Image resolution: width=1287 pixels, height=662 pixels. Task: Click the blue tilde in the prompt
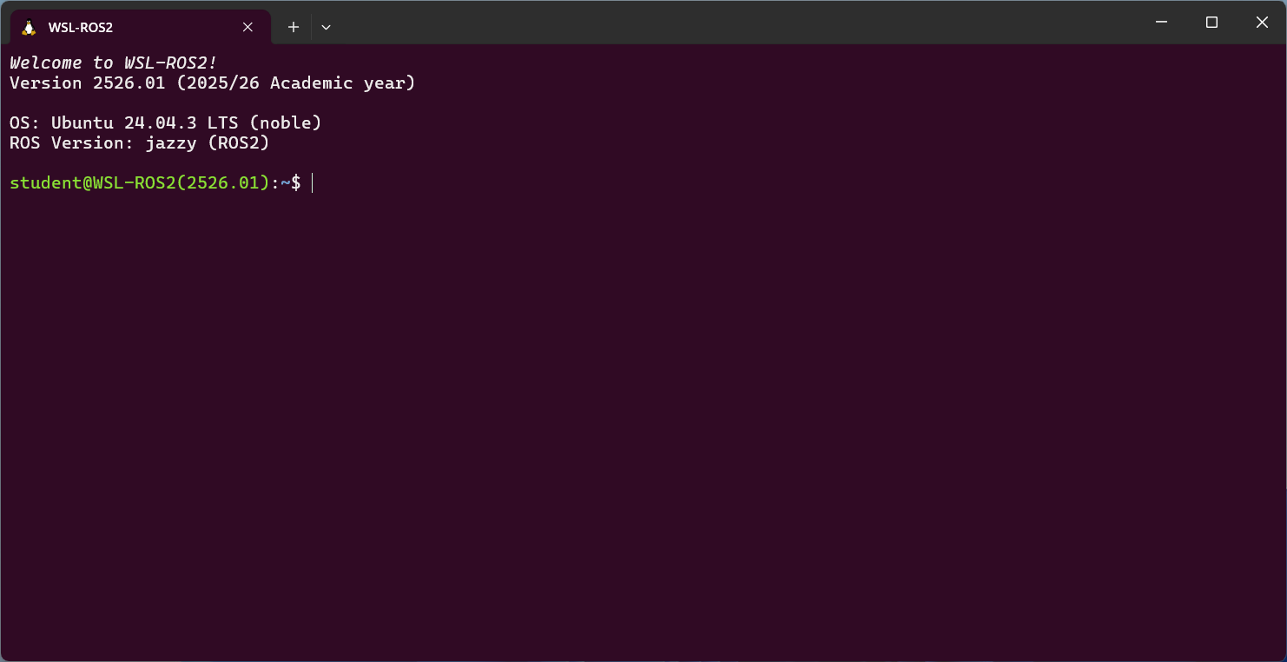tap(285, 182)
